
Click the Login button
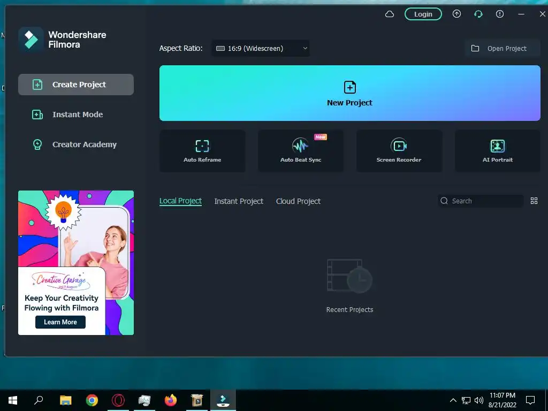(423, 14)
